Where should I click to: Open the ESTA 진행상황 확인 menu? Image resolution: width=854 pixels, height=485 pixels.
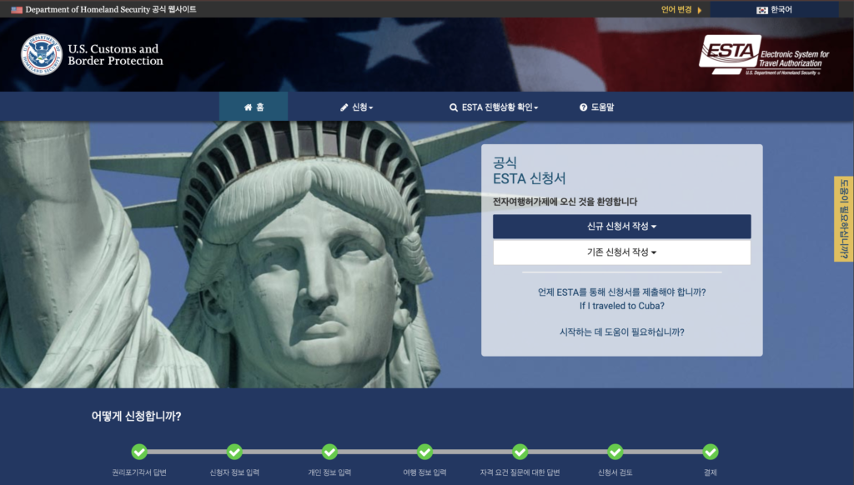pos(494,107)
